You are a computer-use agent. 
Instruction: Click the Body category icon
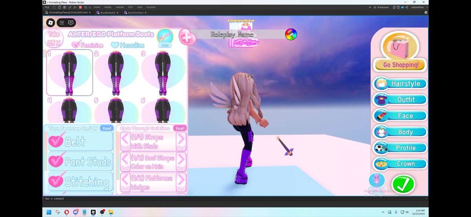381,132
